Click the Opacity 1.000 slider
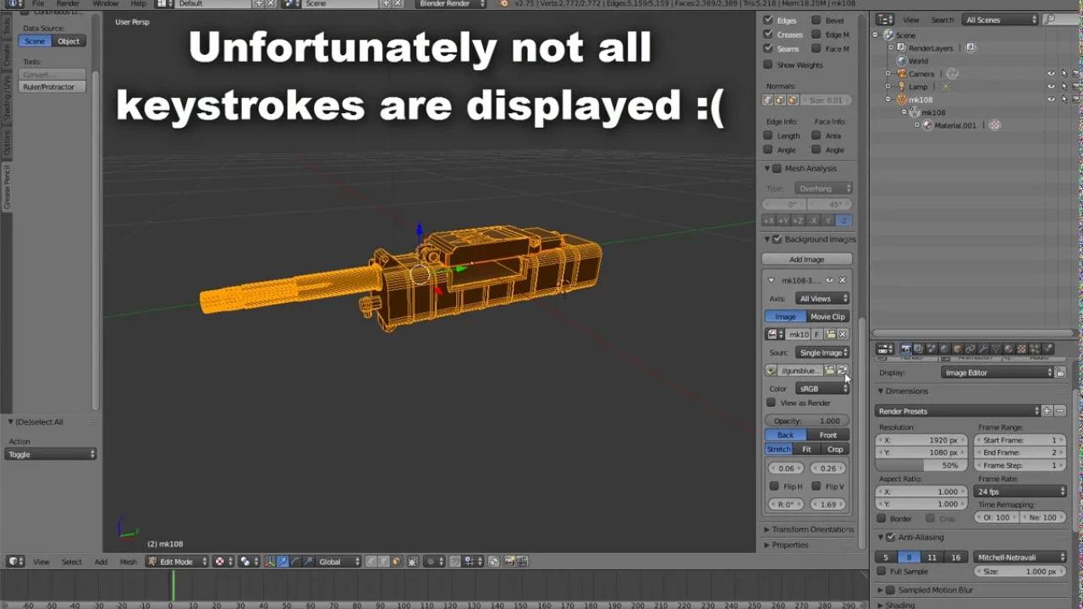Viewport: 1083px width, 609px height. pyautogui.click(x=807, y=420)
